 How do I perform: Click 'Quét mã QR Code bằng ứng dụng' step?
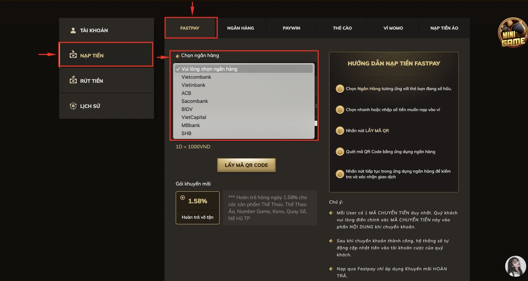[391, 152]
